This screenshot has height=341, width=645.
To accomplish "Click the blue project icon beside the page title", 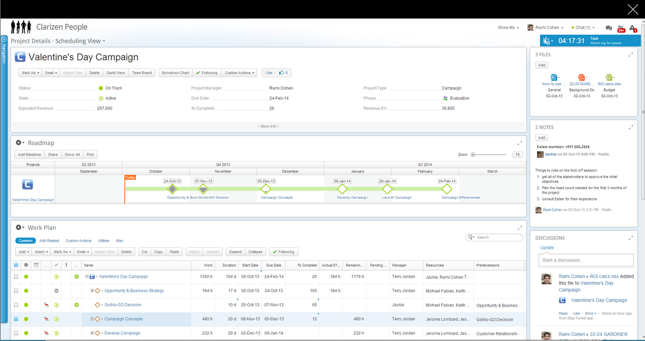I will [x=20, y=57].
